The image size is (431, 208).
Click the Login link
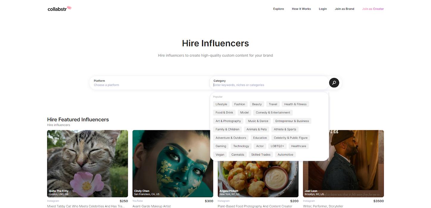click(x=323, y=9)
